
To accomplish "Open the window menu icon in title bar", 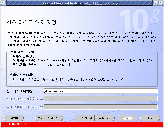I will [x=3, y=3].
